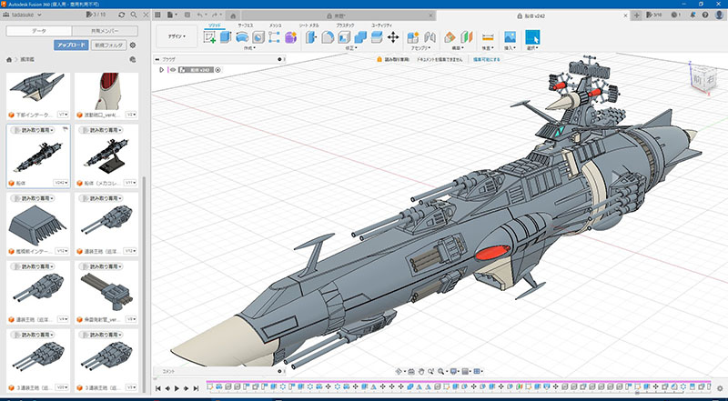Image resolution: width=728 pixels, height=401 pixels.
Task: Click the Offset Plane construct icon
Action: [x=450, y=37]
